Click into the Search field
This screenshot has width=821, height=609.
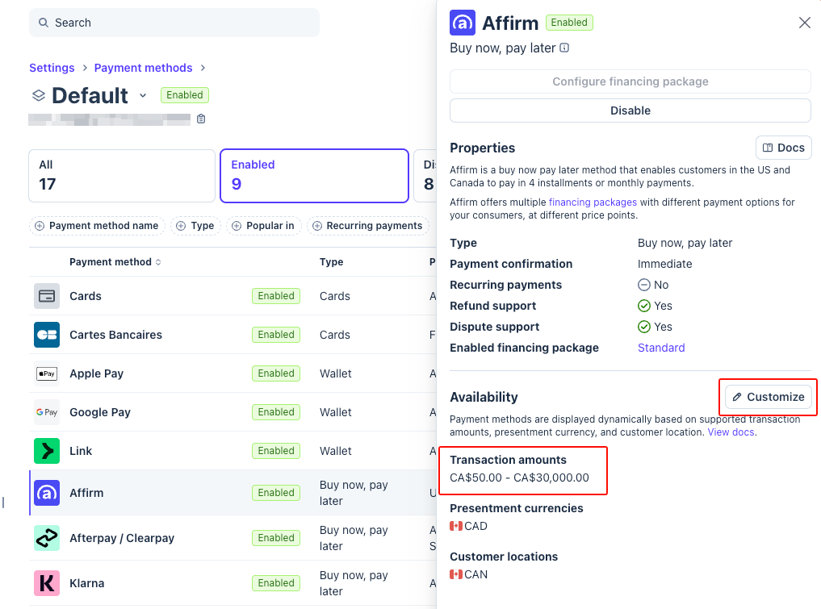tap(174, 23)
